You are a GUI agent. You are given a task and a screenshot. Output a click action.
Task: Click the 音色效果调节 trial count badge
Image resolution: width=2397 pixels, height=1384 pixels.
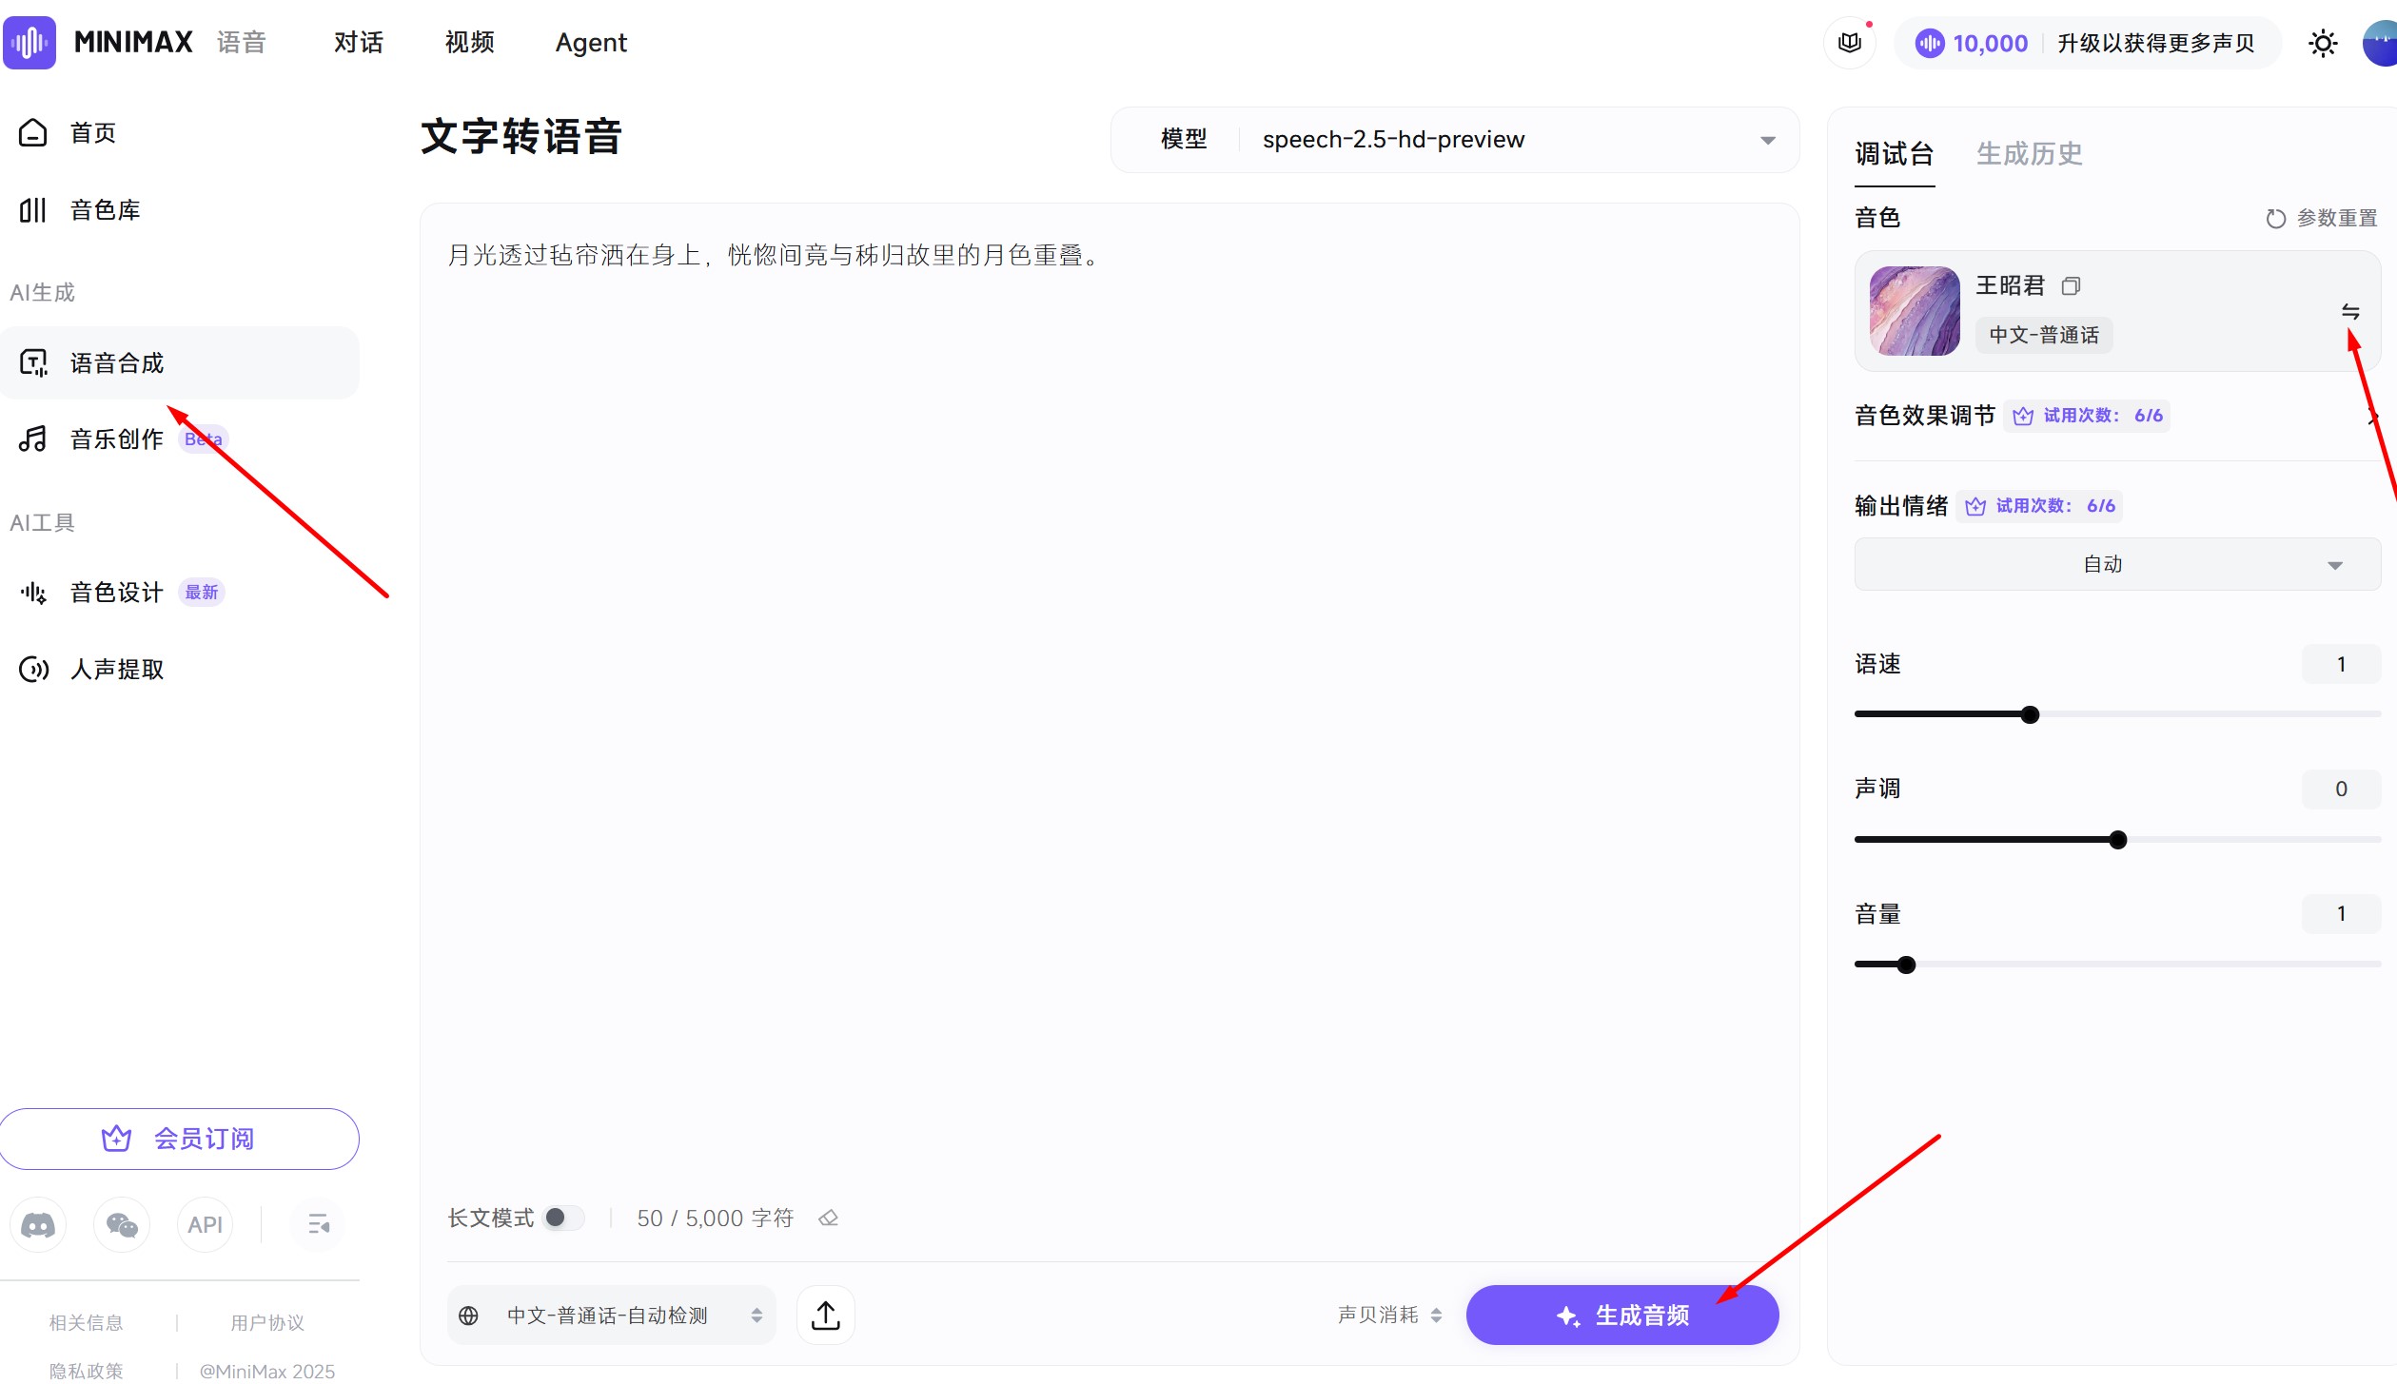[2088, 416]
